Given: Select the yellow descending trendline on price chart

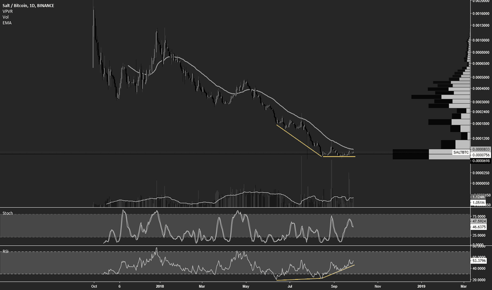Looking at the screenshot, I should (x=299, y=141).
